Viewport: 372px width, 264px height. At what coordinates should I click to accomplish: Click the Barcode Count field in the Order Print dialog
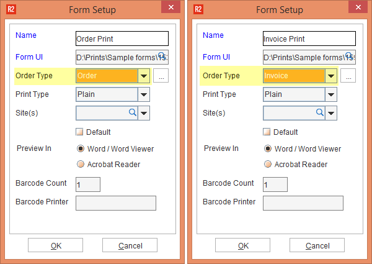(87, 184)
